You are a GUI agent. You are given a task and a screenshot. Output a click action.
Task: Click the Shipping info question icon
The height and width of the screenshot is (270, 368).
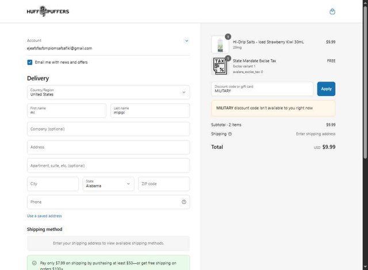[x=230, y=134]
